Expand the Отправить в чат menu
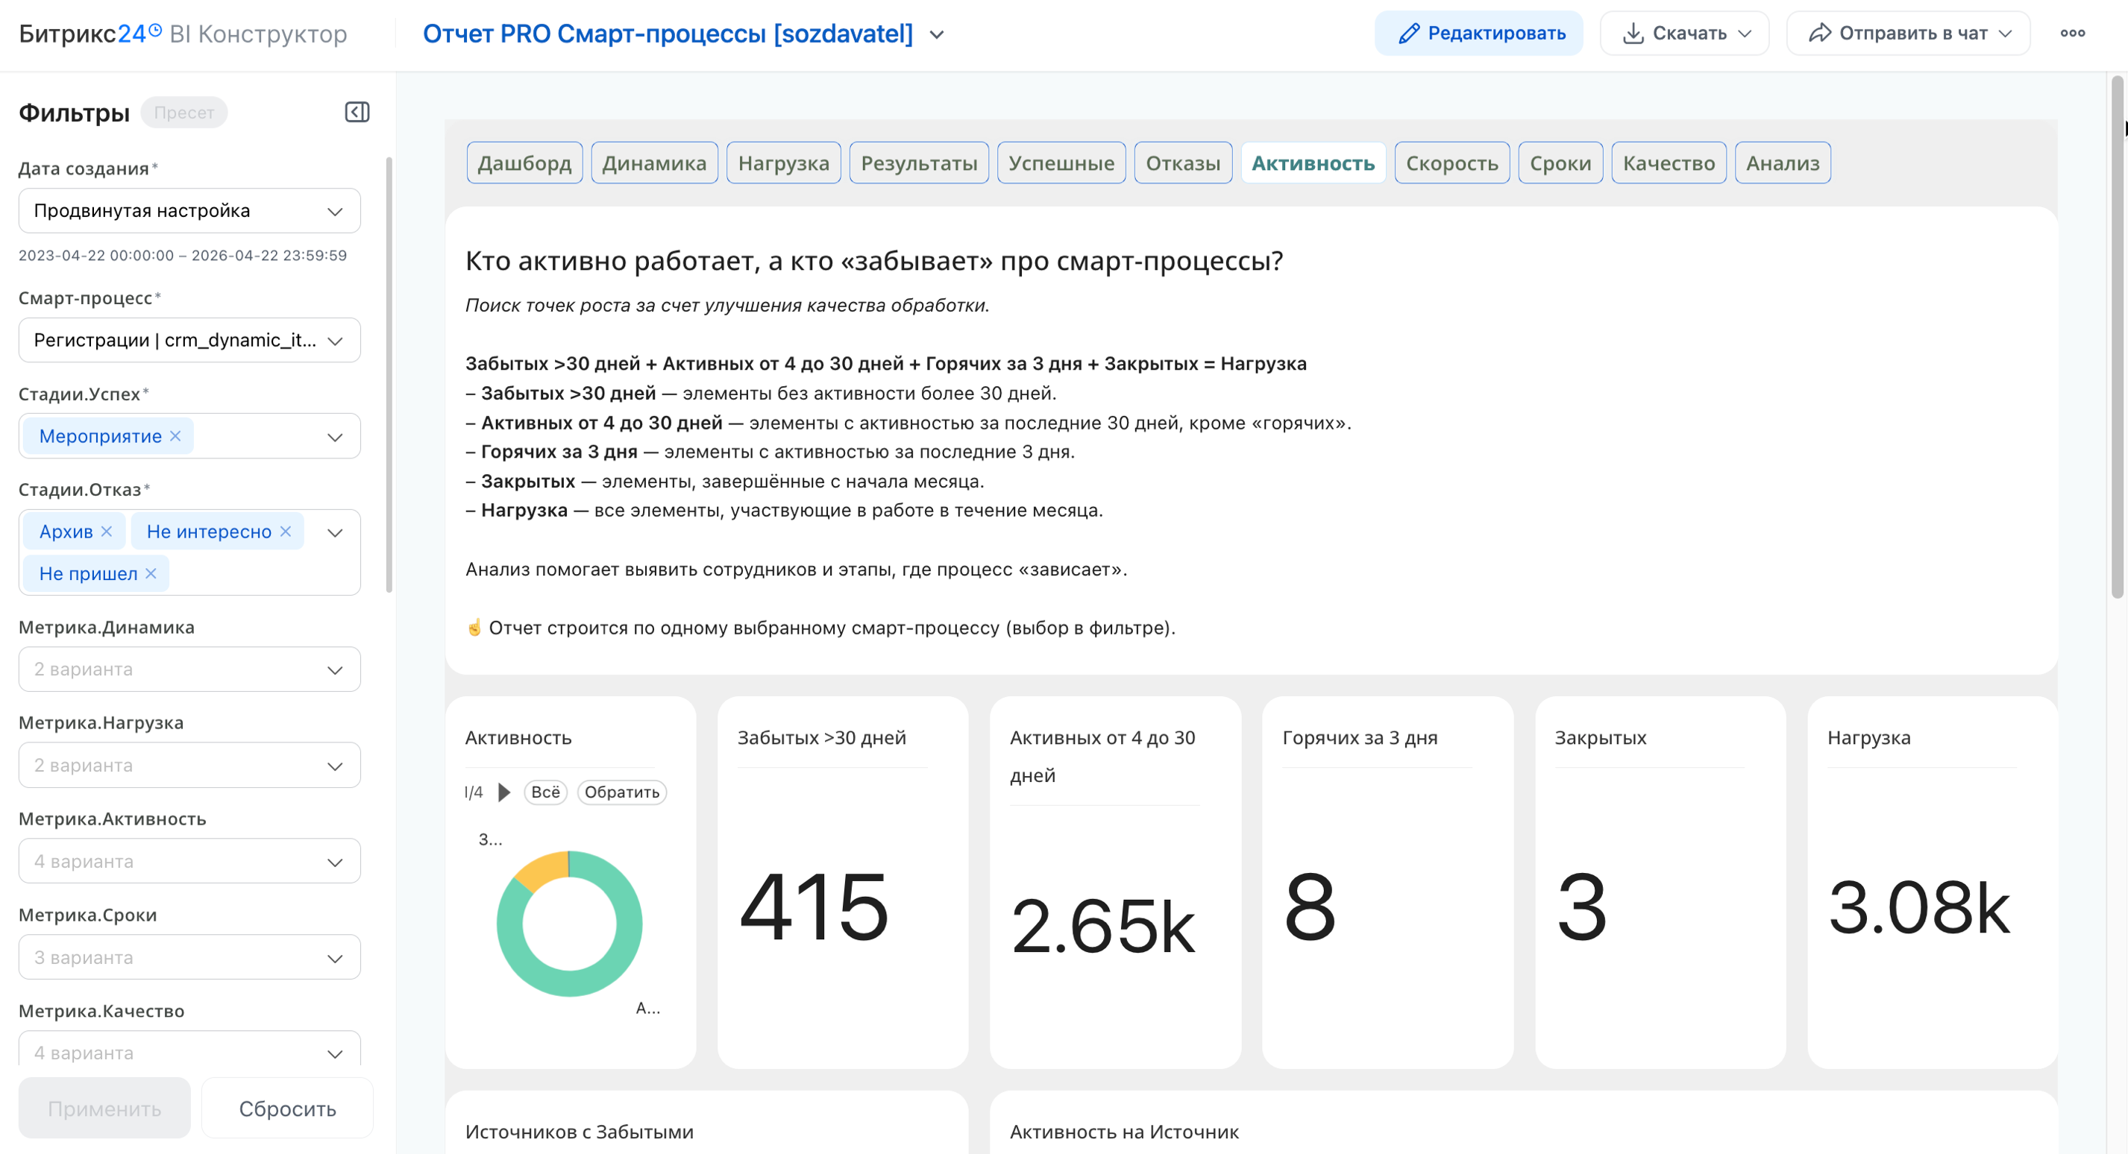Screen dimensions: 2128x1154 click(x=1908, y=33)
